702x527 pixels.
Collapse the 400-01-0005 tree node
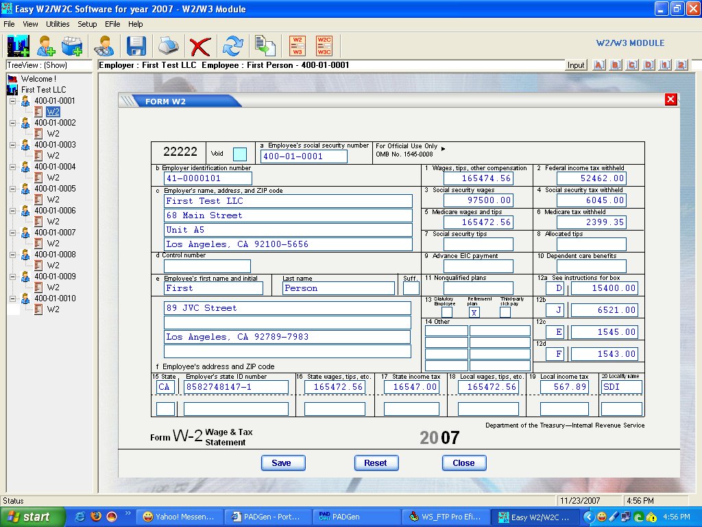click(12, 189)
